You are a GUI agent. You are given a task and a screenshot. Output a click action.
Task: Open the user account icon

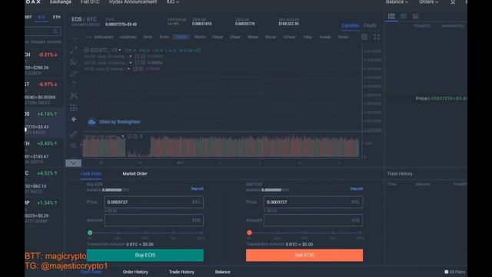[453, 2]
